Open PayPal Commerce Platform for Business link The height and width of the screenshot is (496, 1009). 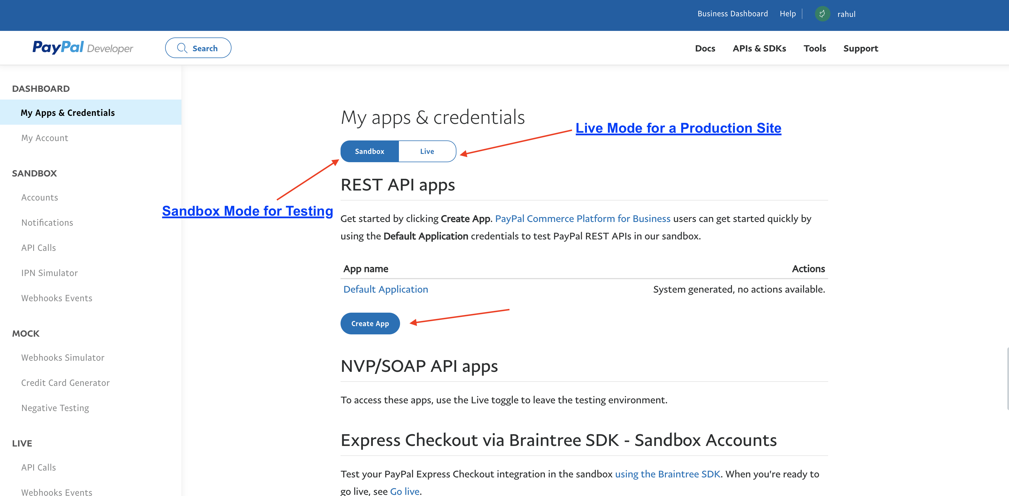[583, 219]
